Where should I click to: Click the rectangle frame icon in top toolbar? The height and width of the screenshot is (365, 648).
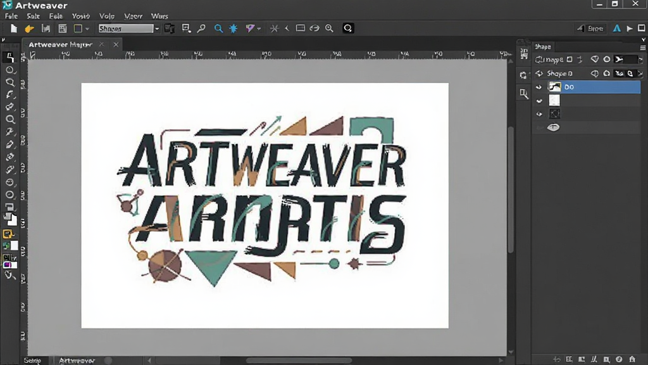pyautogui.click(x=301, y=28)
